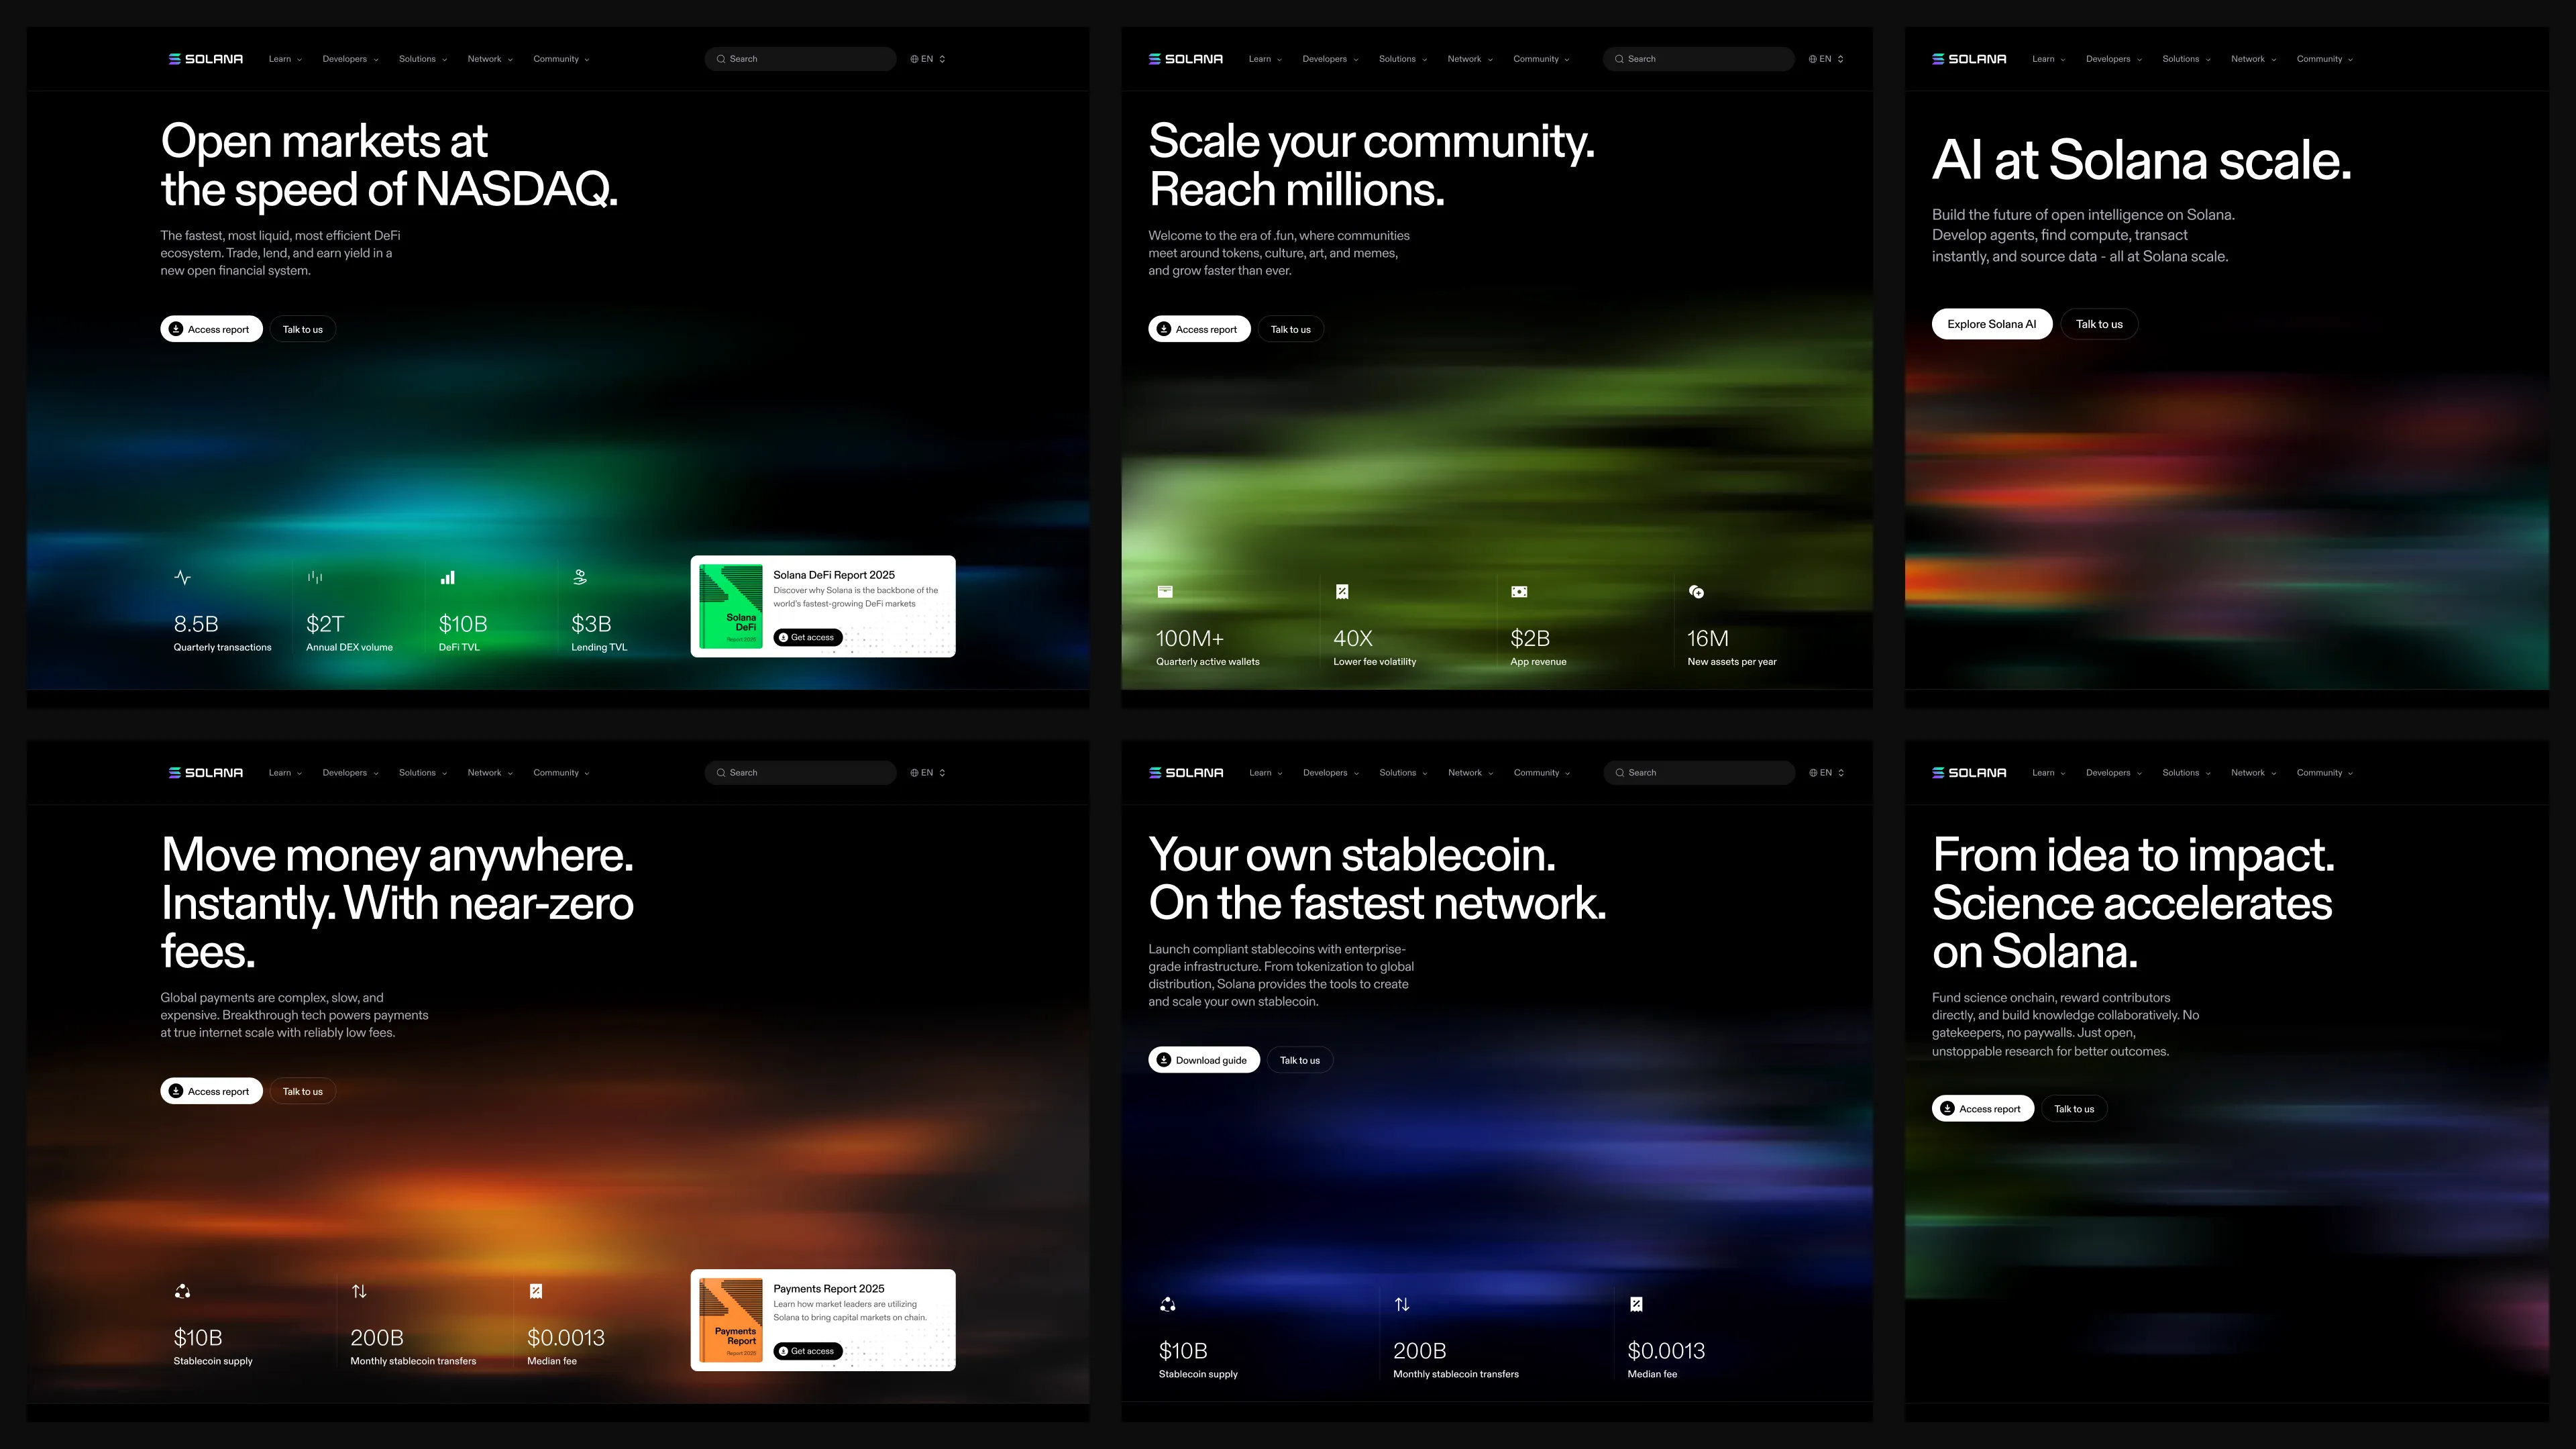Open Solutions menu on Your own stablecoin page
Viewport: 2576px width, 1449px height.
1403,773
